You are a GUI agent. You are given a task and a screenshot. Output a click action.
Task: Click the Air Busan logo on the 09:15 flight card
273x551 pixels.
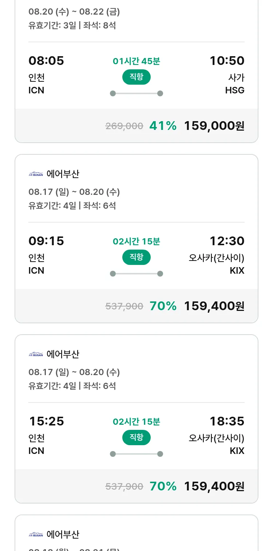pos(36,174)
